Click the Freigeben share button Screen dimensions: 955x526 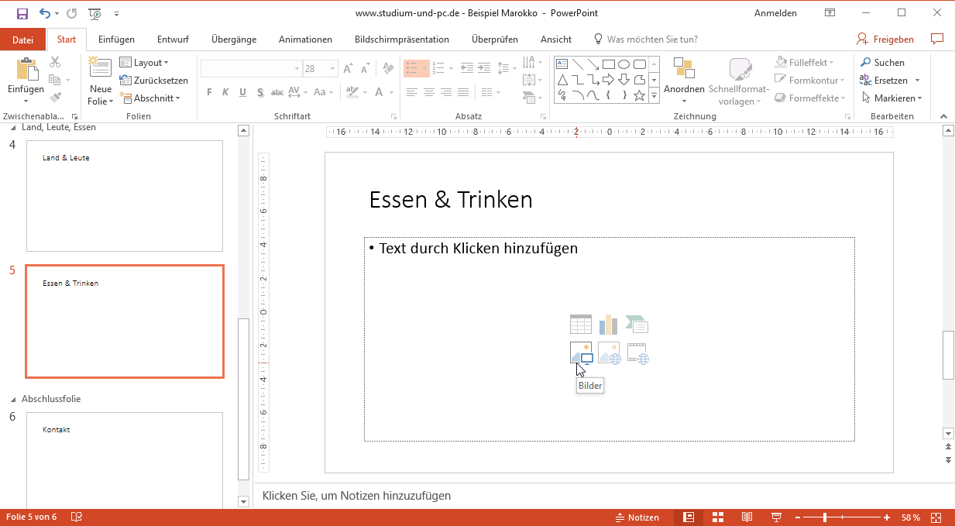885,40
